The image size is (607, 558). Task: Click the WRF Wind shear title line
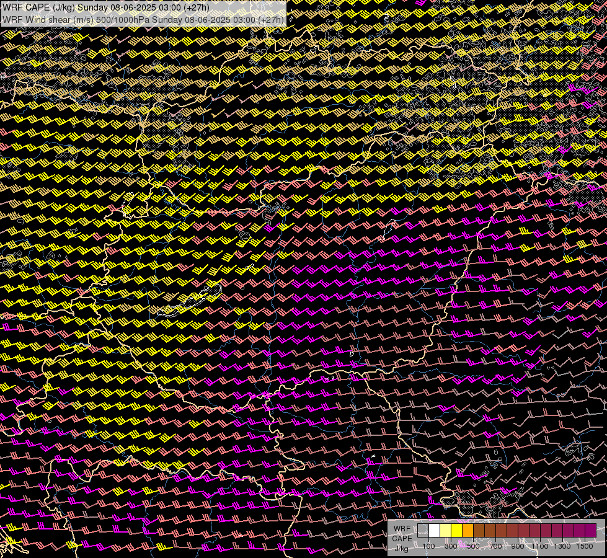click(x=143, y=19)
